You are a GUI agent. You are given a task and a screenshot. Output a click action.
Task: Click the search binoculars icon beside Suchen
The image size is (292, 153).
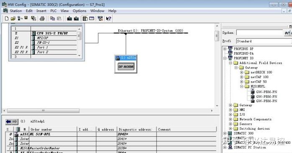pyautogui.click(x=287, y=33)
